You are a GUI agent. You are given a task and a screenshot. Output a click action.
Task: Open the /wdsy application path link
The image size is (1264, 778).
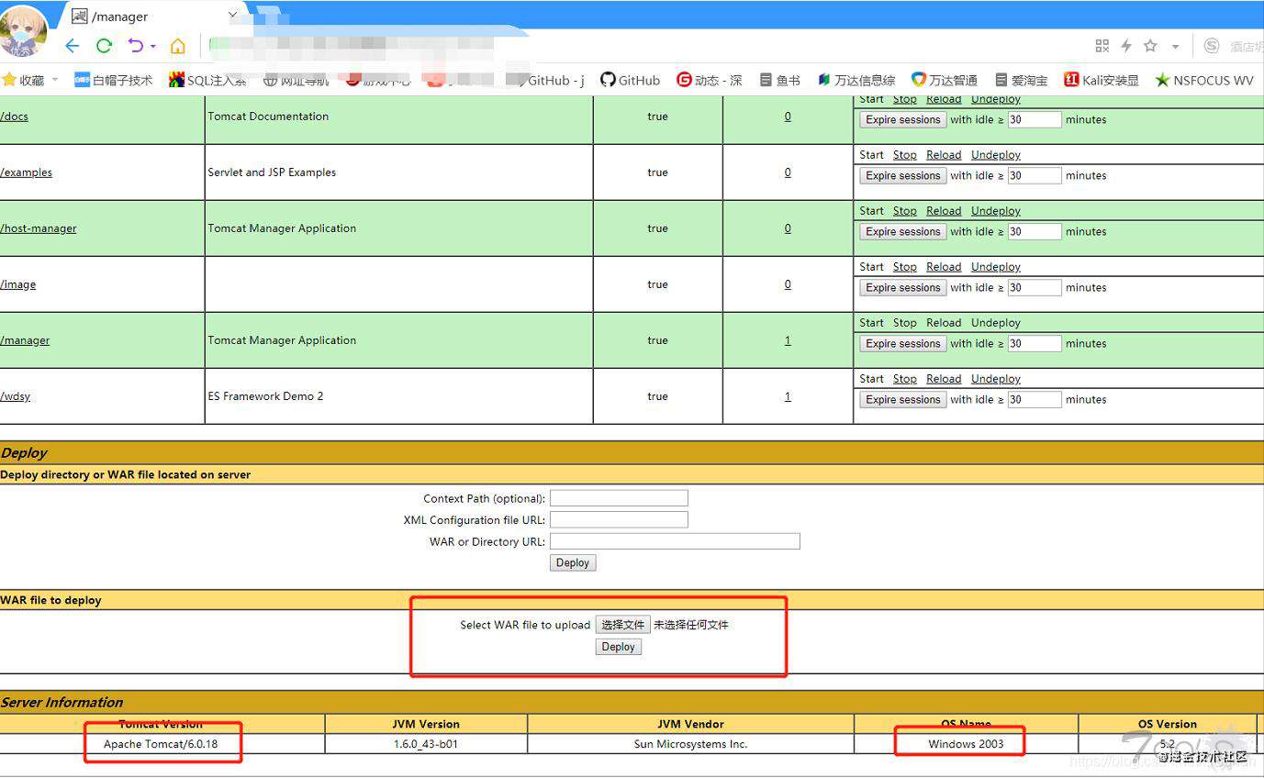pyautogui.click(x=15, y=396)
